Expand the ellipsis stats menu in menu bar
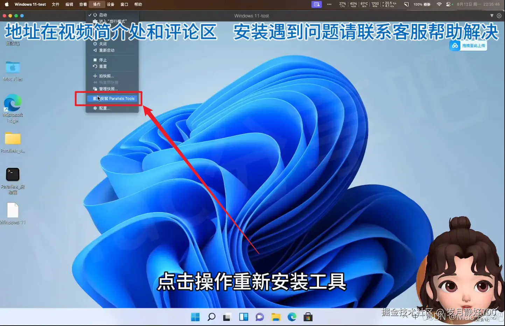 point(329,4)
